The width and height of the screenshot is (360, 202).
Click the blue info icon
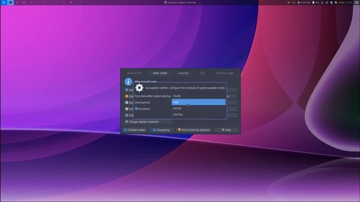[x=128, y=82]
